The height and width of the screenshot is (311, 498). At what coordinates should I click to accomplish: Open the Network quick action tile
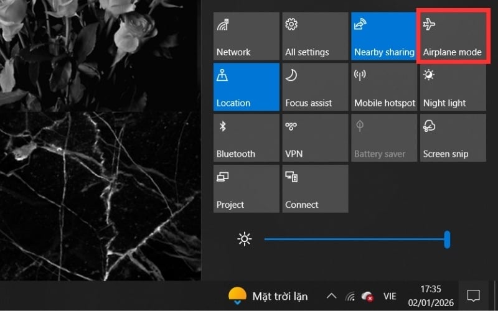pos(246,37)
